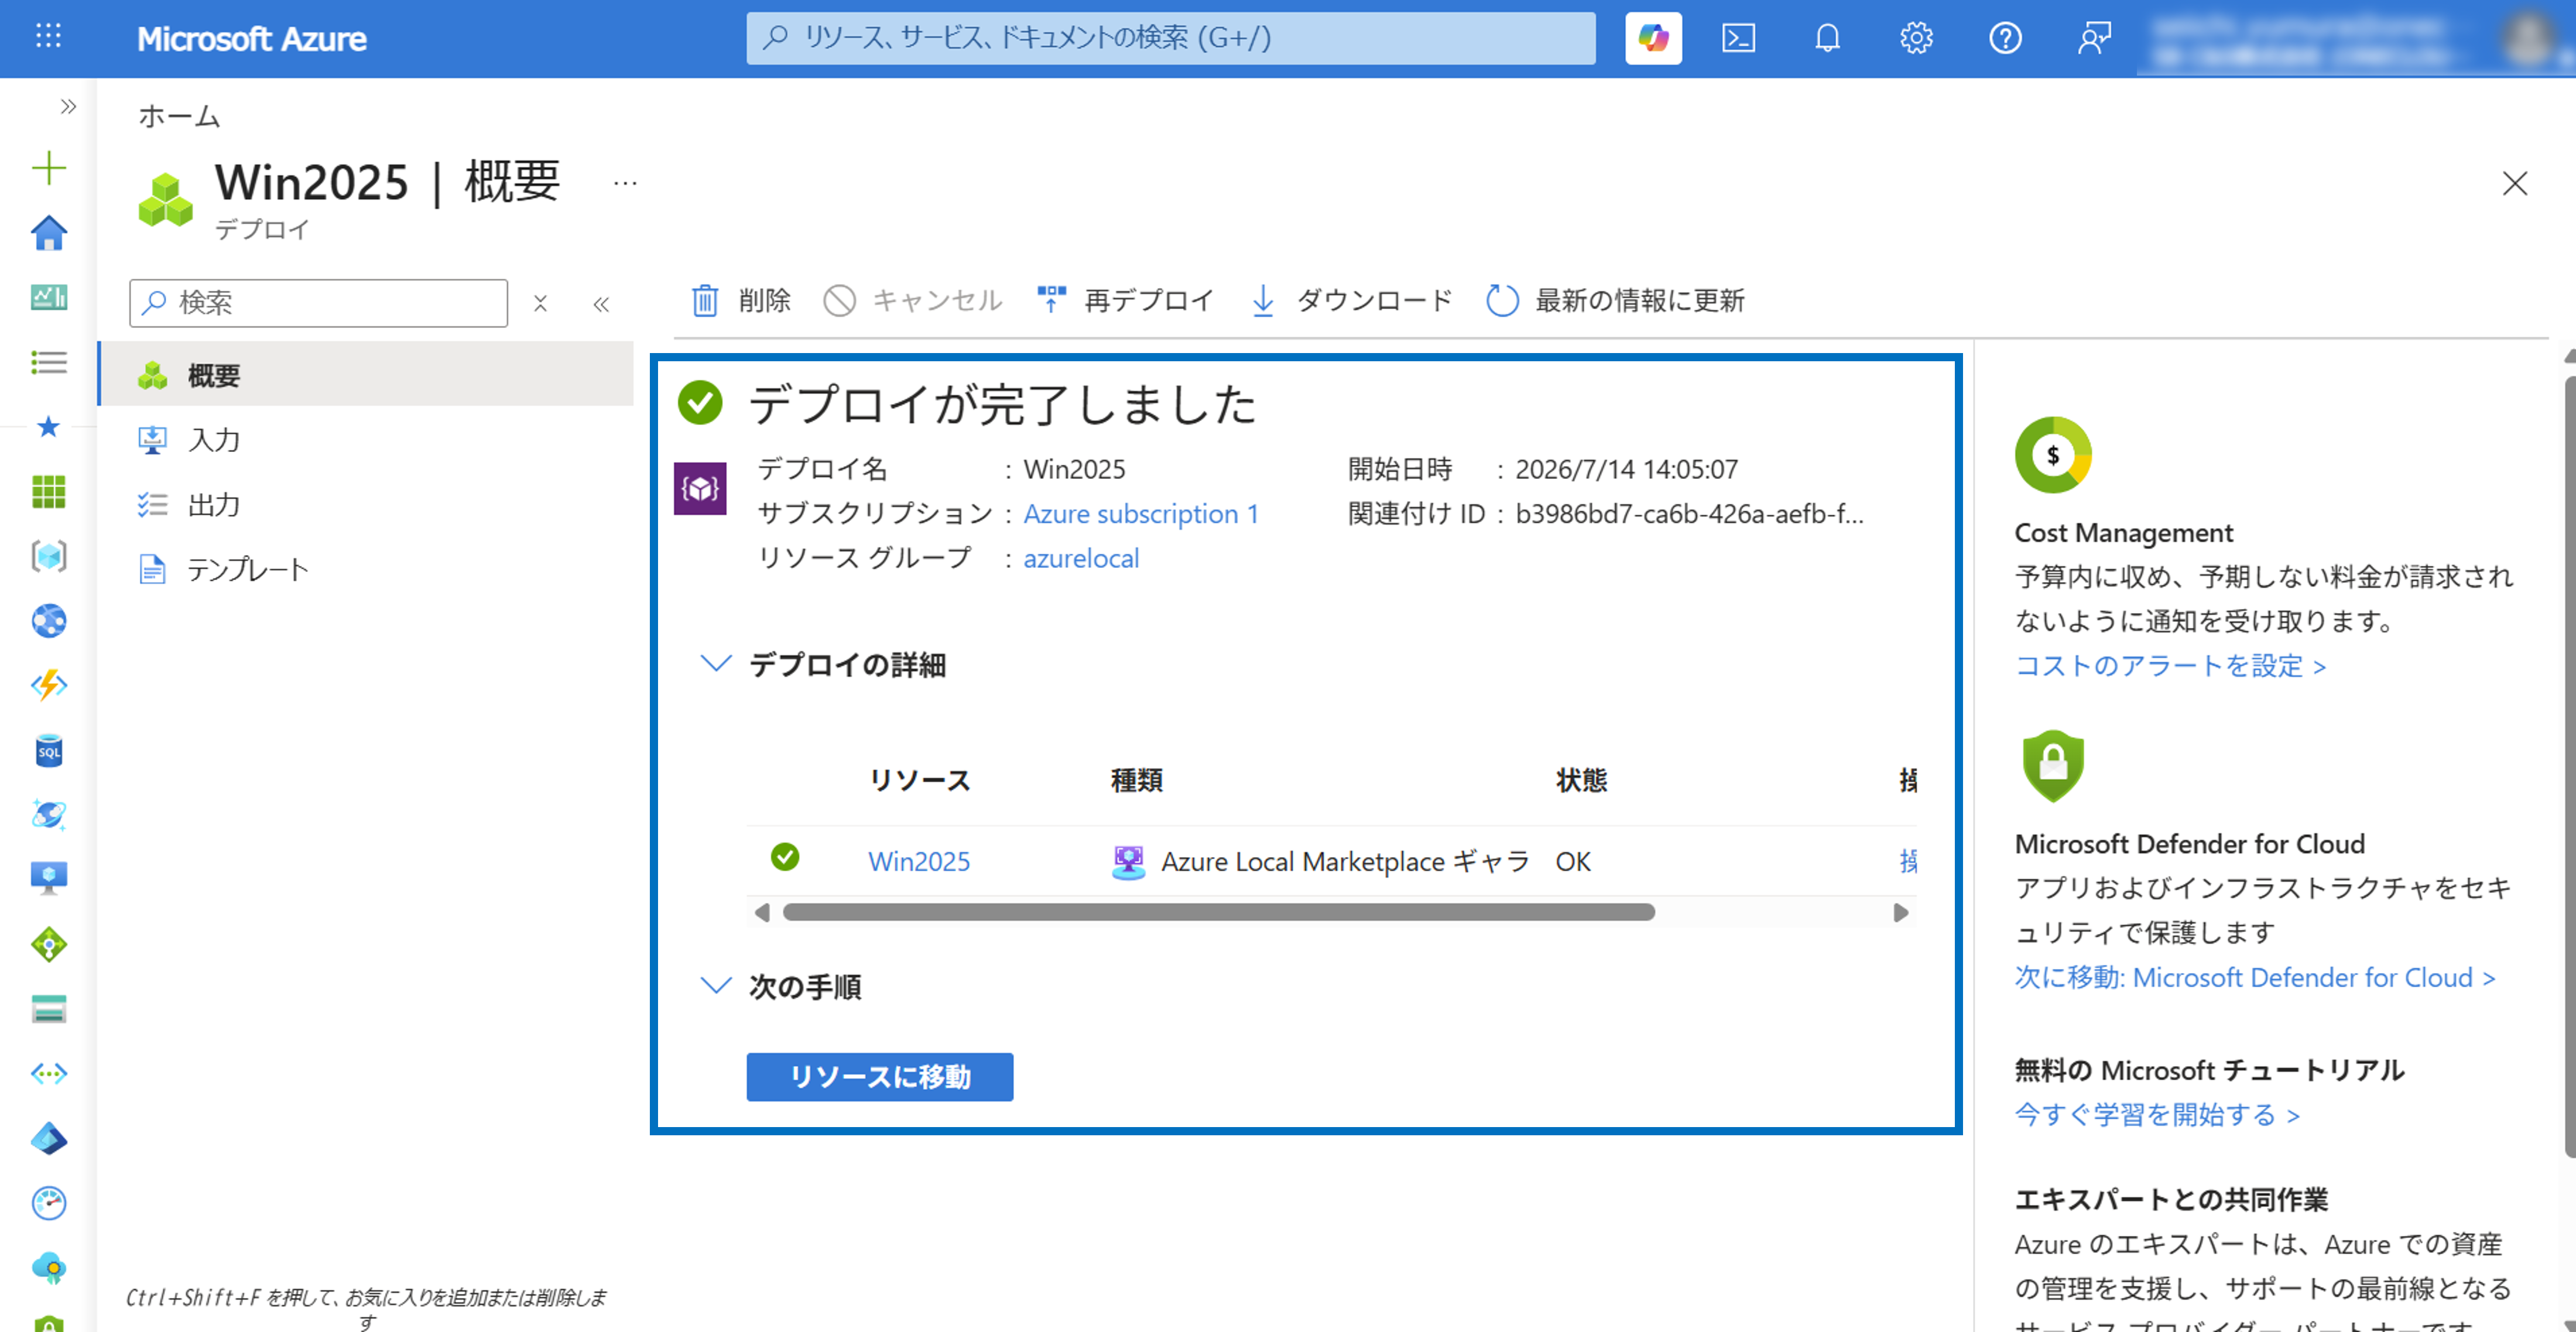Focus the resource search box in header
The image size is (2576, 1332).
(x=1171, y=38)
